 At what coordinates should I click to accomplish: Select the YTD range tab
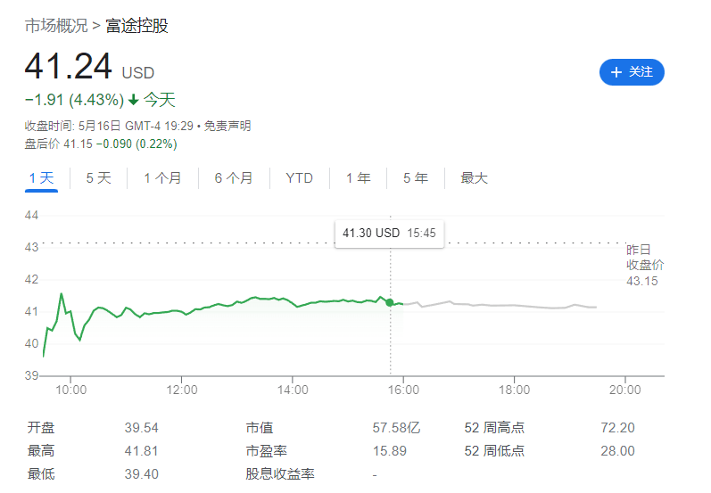point(299,178)
